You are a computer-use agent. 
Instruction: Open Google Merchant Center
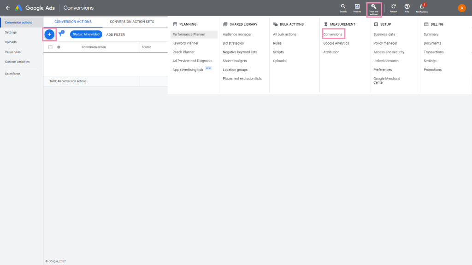(387, 81)
